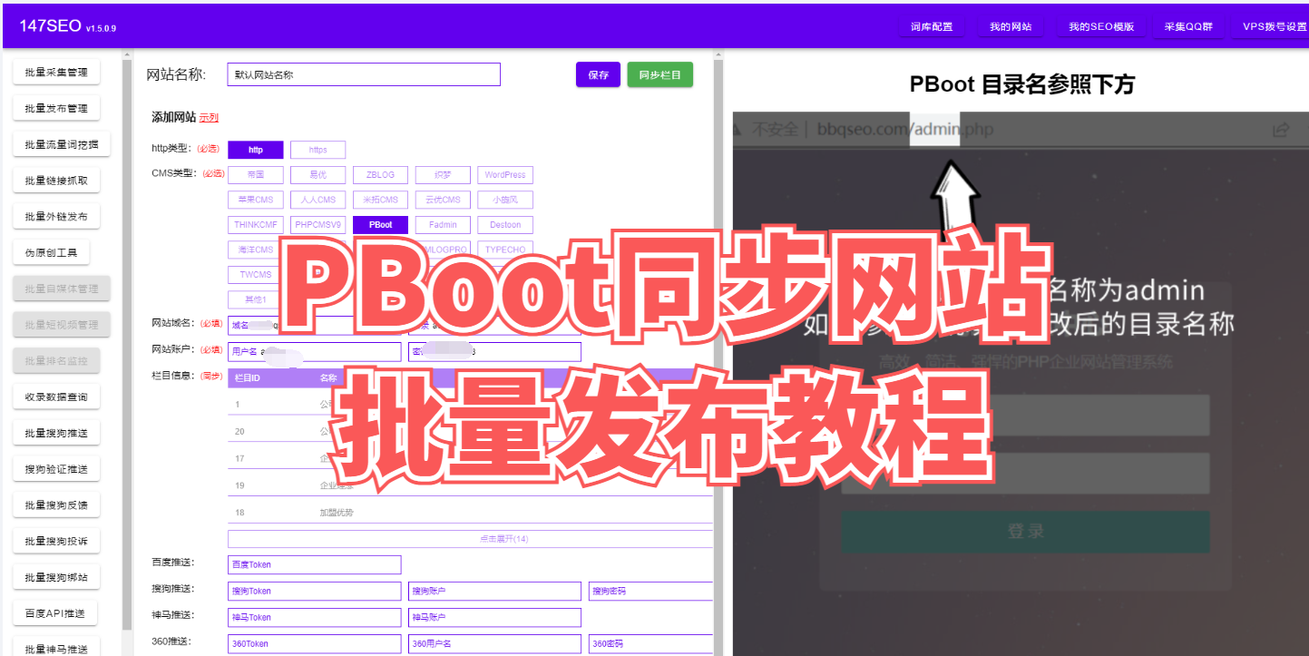Open 批量搜狗反馈 in the sidebar
The width and height of the screenshot is (1309, 656).
(x=56, y=505)
